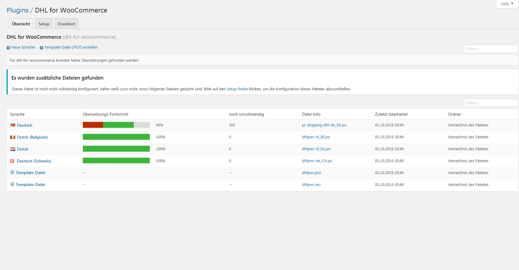
Task: Open the Erweitert tab
Action: point(66,24)
